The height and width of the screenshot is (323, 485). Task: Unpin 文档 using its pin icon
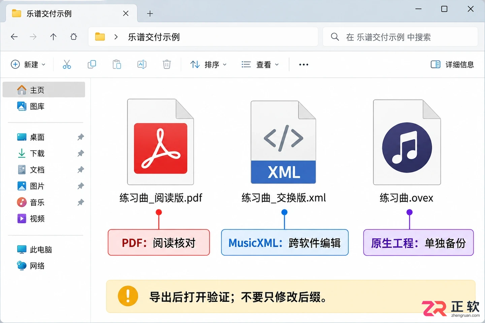(80, 170)
